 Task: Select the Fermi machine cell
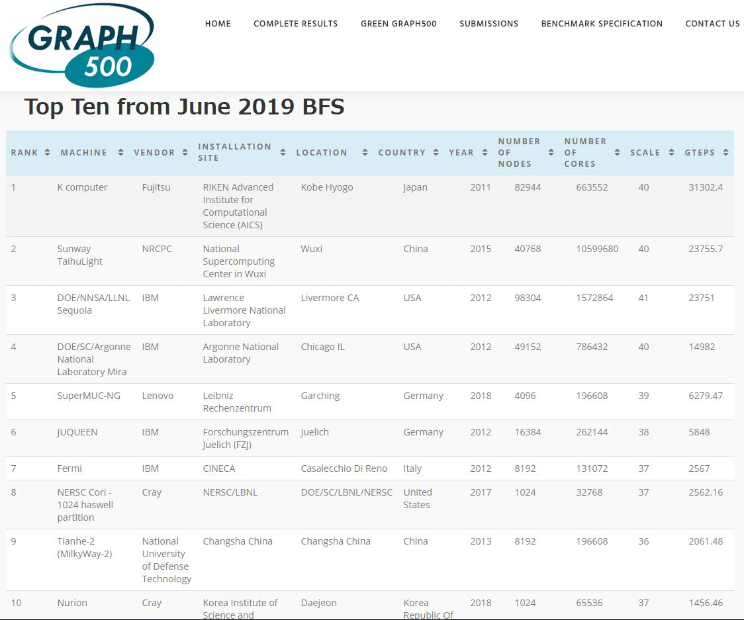(x=70, y=468)
